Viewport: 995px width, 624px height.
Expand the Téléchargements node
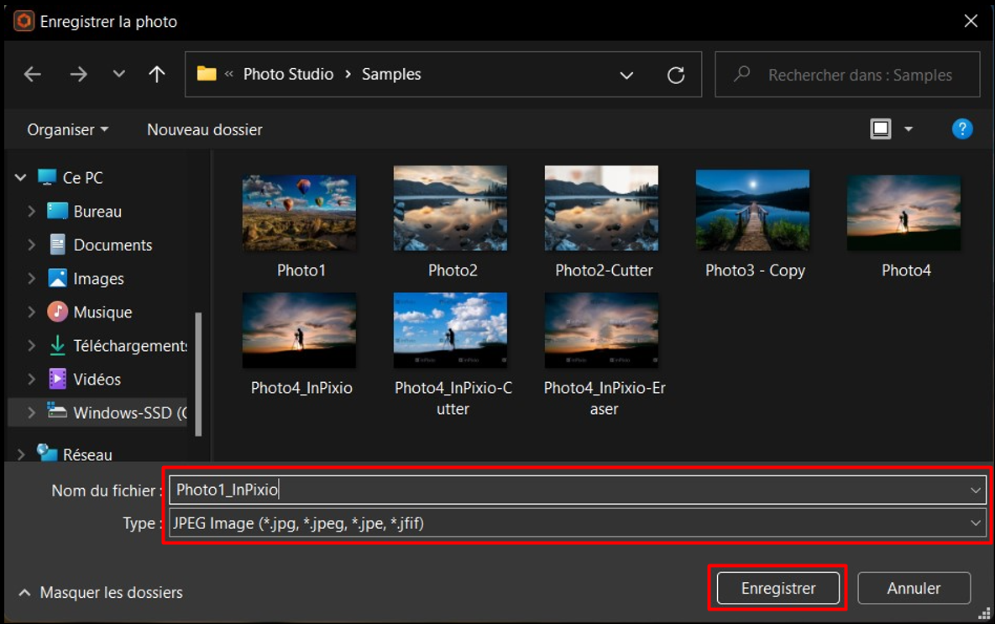(31, 345)
